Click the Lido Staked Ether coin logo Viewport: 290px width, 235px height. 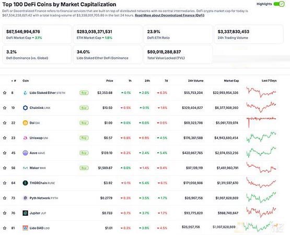(x=25, y=93)
